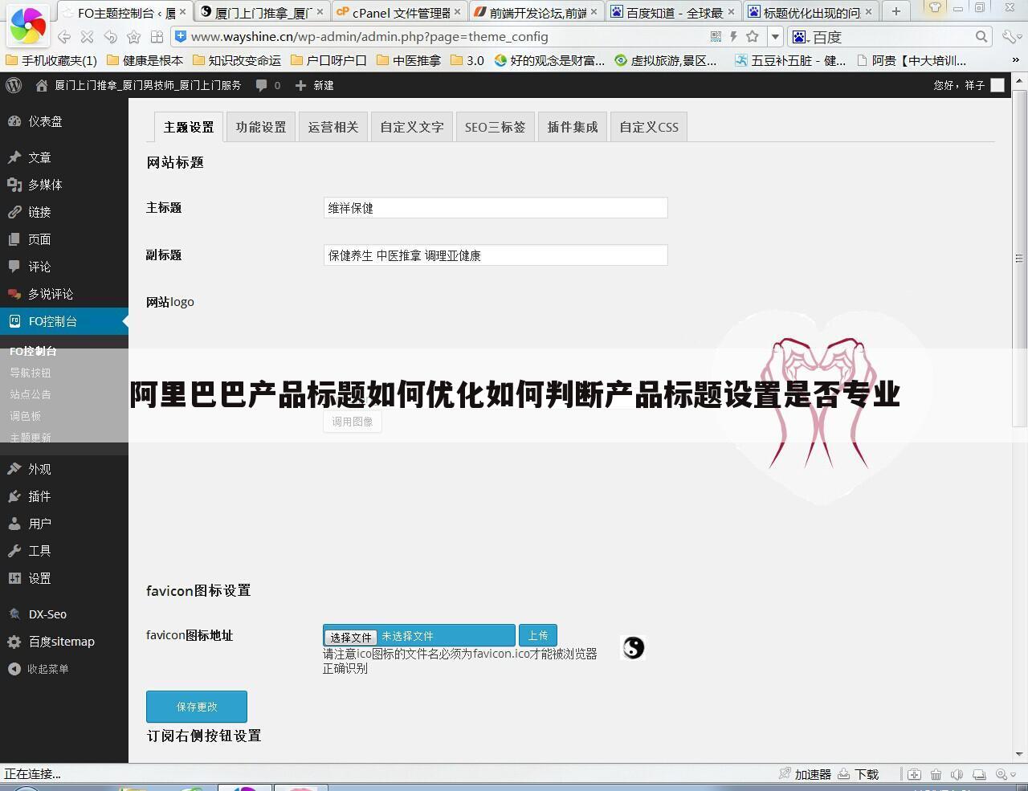The width and height of the screenshot is (1028, 791).
Task: Open the address bar history dropdown arrow
Action: click(x=775, y=36)
